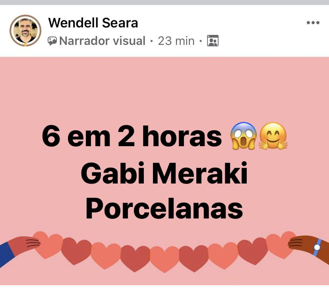Click the screaming face emoji

[x=244, y=136]
